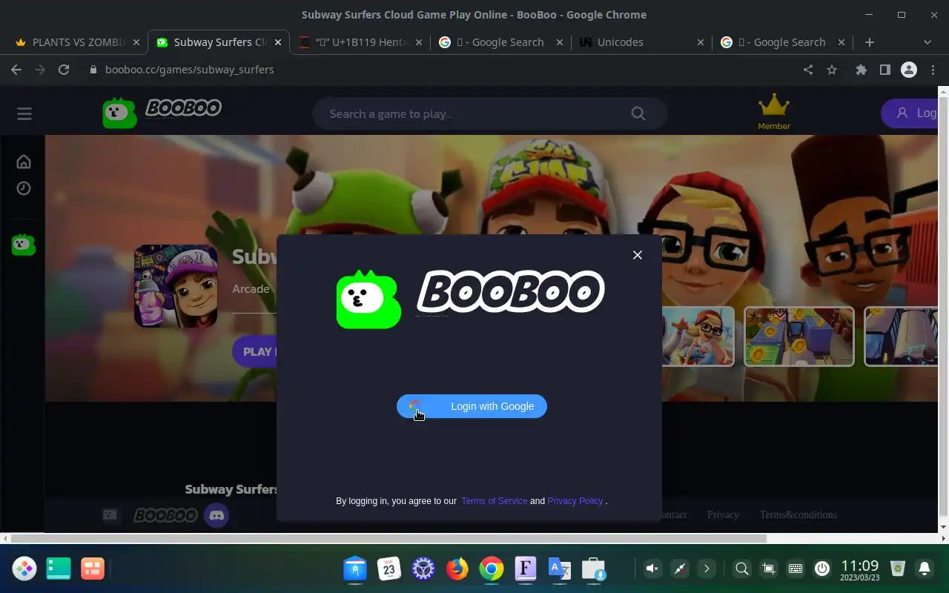Close the Subway Surfers tab

pyautogui.click(x=278, y=42)
